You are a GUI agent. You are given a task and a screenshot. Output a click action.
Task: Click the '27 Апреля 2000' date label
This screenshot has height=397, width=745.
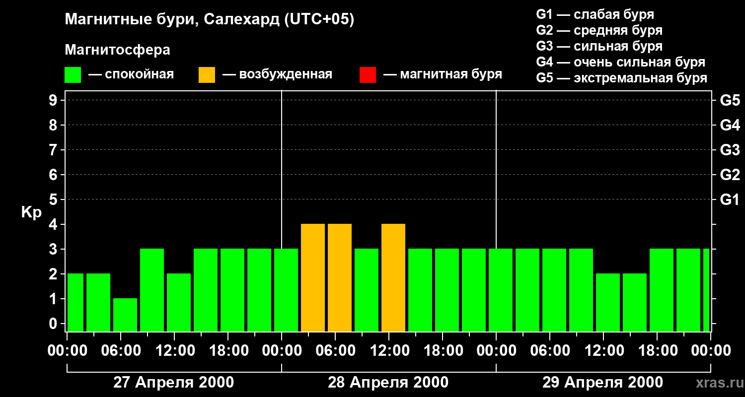tap(174, 382)
